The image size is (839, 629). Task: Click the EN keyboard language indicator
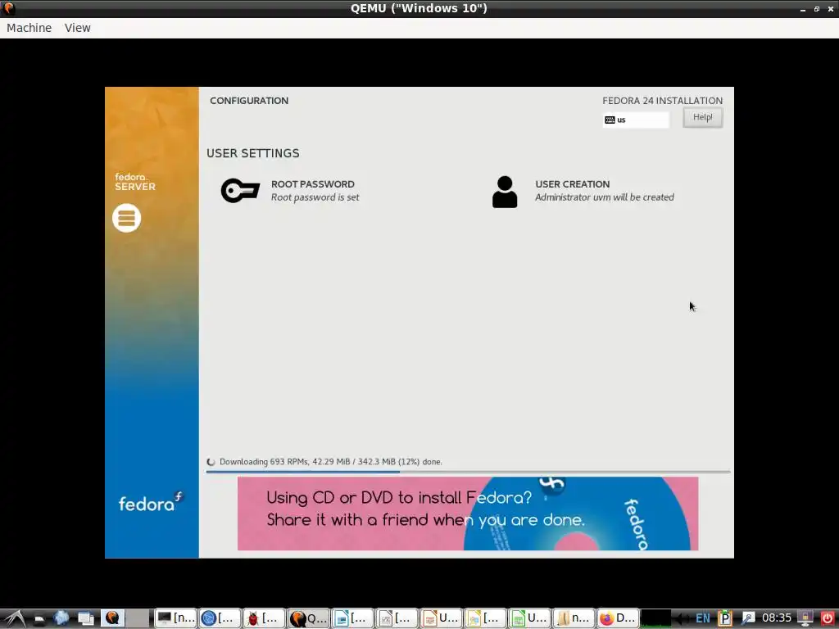tap(702, 619)
